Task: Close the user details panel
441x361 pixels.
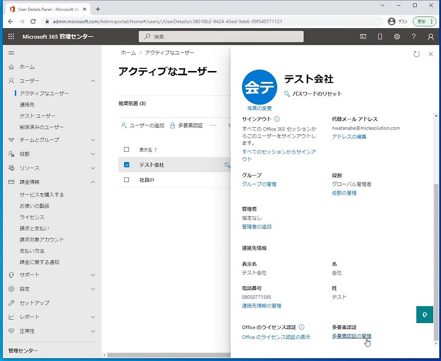Action: click(x=431, y=54)
